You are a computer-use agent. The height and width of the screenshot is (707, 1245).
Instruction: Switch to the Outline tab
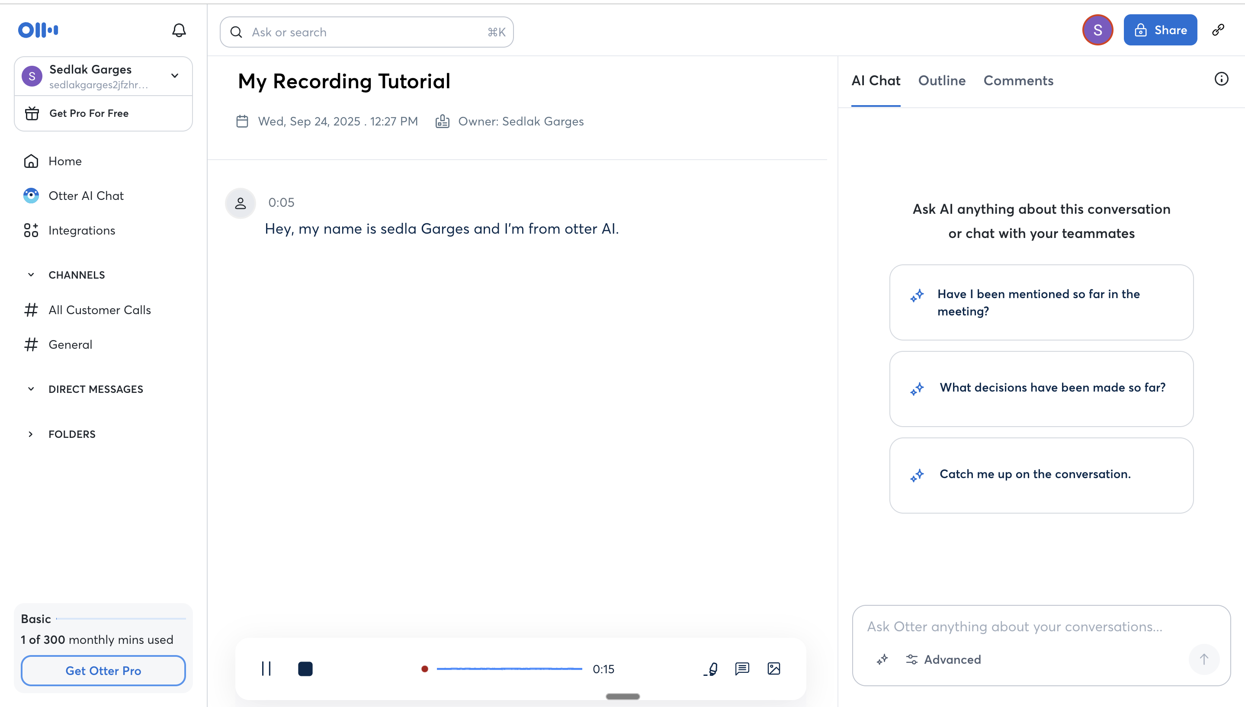[x=941, y=80]
